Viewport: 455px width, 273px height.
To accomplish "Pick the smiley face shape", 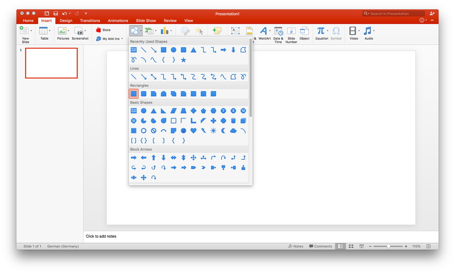I will point(183,131).
